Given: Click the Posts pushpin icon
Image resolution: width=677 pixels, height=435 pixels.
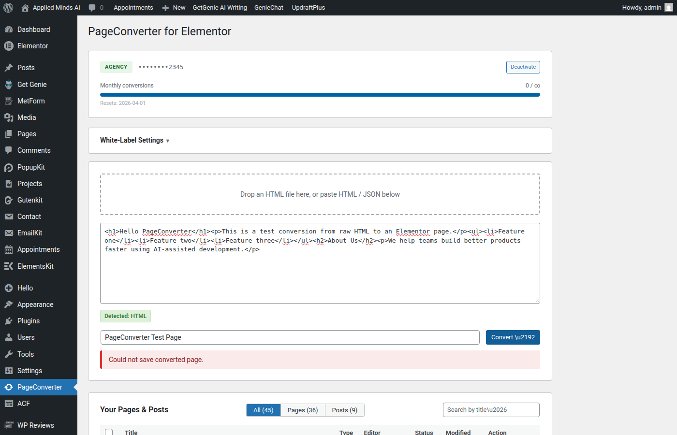Looking at the screenshot, I should pos(9,68).
